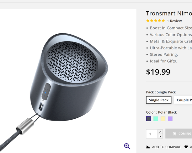The height and width of the screenshot is (153, 192).
Task: Increase quantity with the up arrow
Action: tap(160, 132)
